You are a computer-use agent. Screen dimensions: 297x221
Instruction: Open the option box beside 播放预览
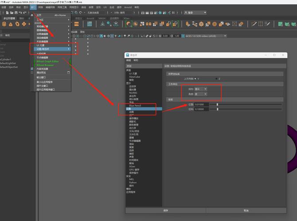pyautogui.click(x=68, y=72)
